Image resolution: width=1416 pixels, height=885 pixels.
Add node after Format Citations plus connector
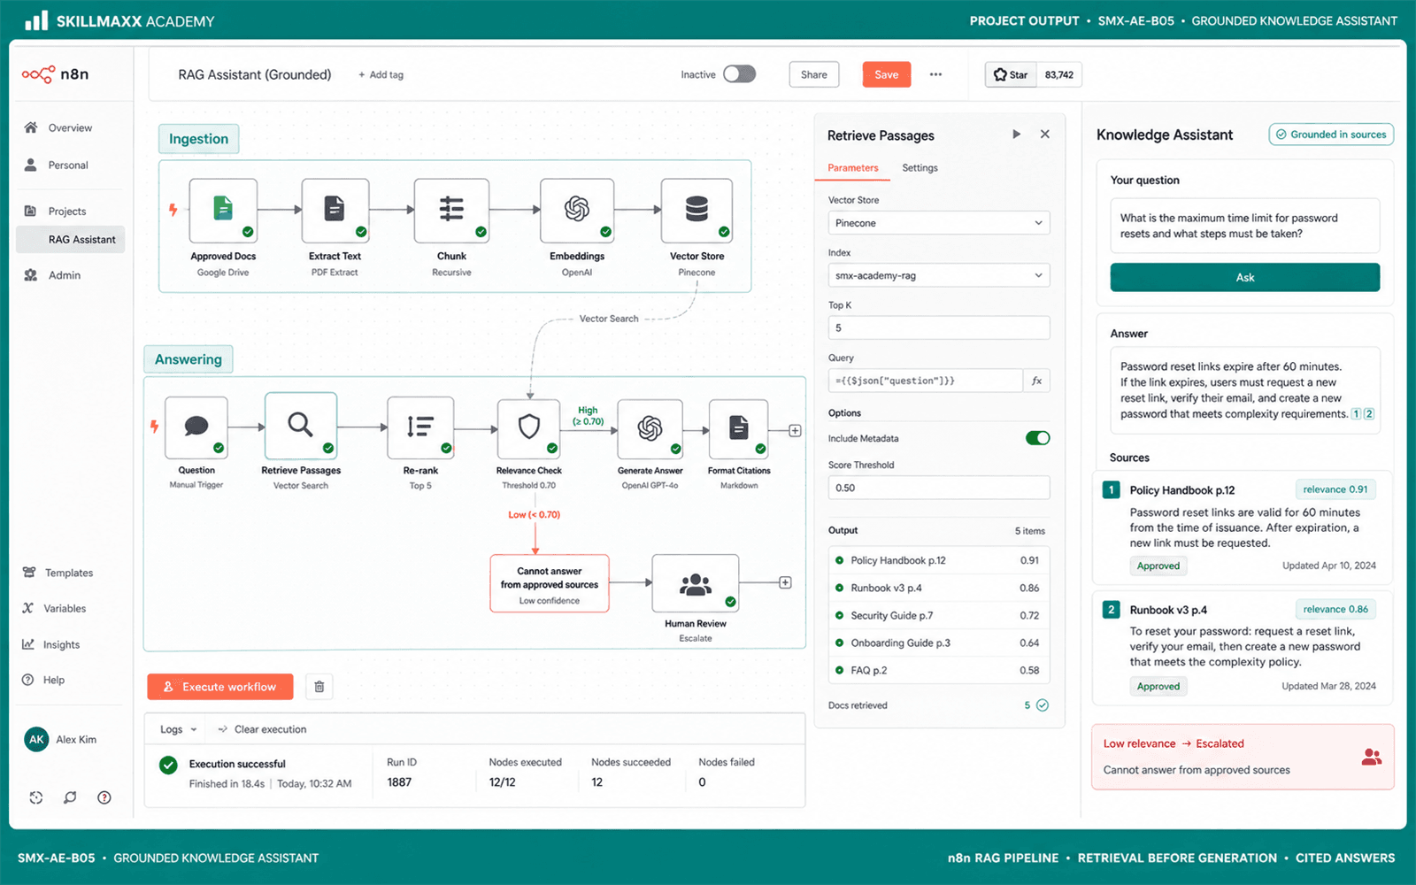[795, 431]
